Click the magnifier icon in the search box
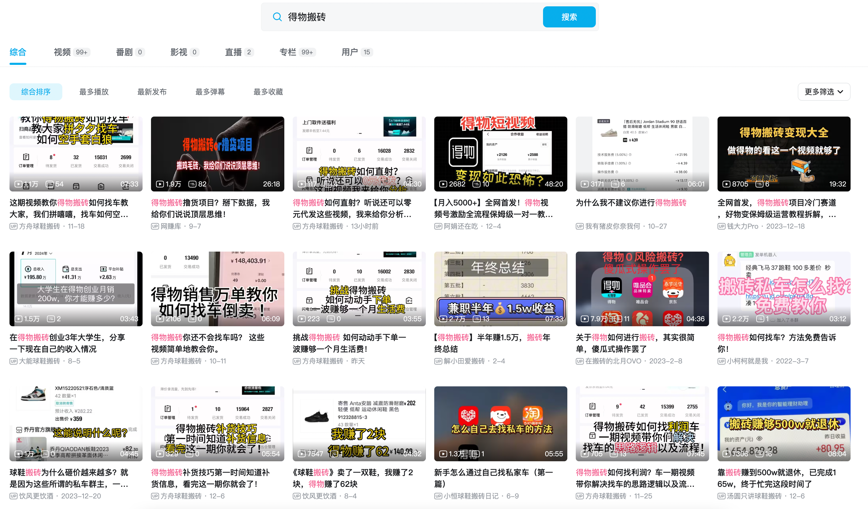The image size is (868, 509). click(x=277, y=17)
